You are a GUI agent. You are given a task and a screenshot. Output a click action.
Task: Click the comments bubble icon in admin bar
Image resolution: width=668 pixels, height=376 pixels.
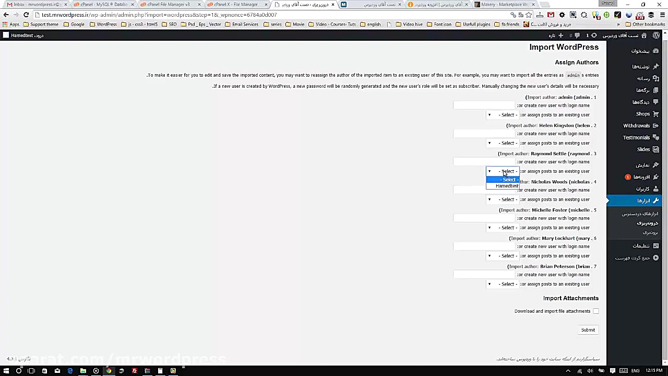tap(577, 36)
